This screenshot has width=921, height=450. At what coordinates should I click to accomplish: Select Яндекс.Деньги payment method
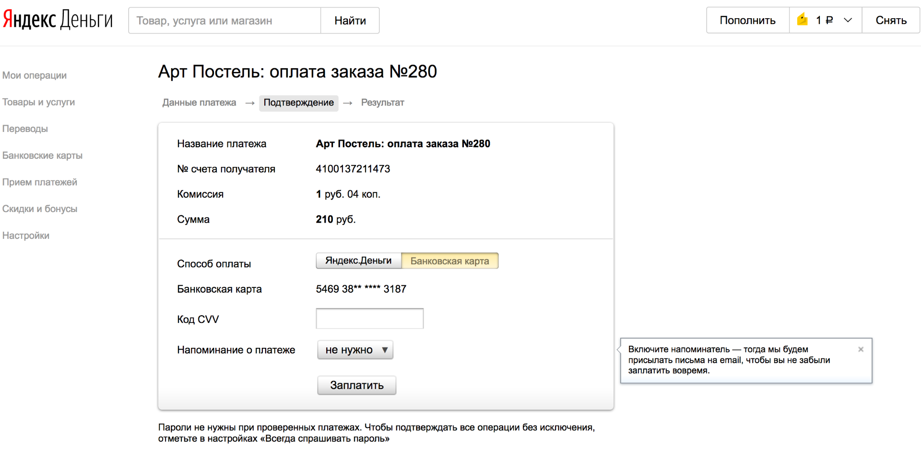pyautogui.click(x=358, y=261)
